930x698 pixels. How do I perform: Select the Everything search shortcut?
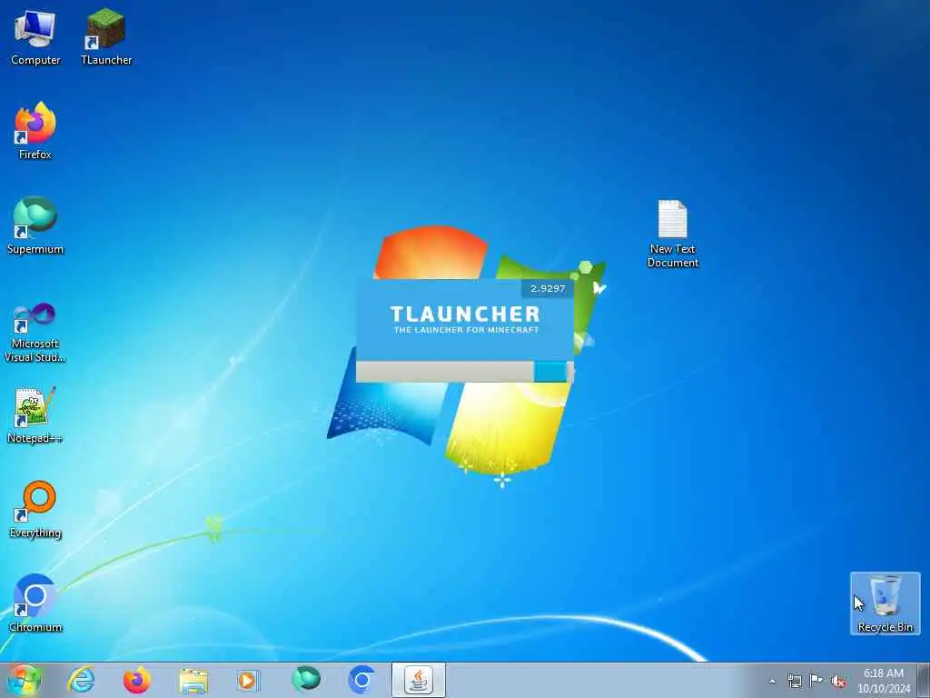[35, 510]
